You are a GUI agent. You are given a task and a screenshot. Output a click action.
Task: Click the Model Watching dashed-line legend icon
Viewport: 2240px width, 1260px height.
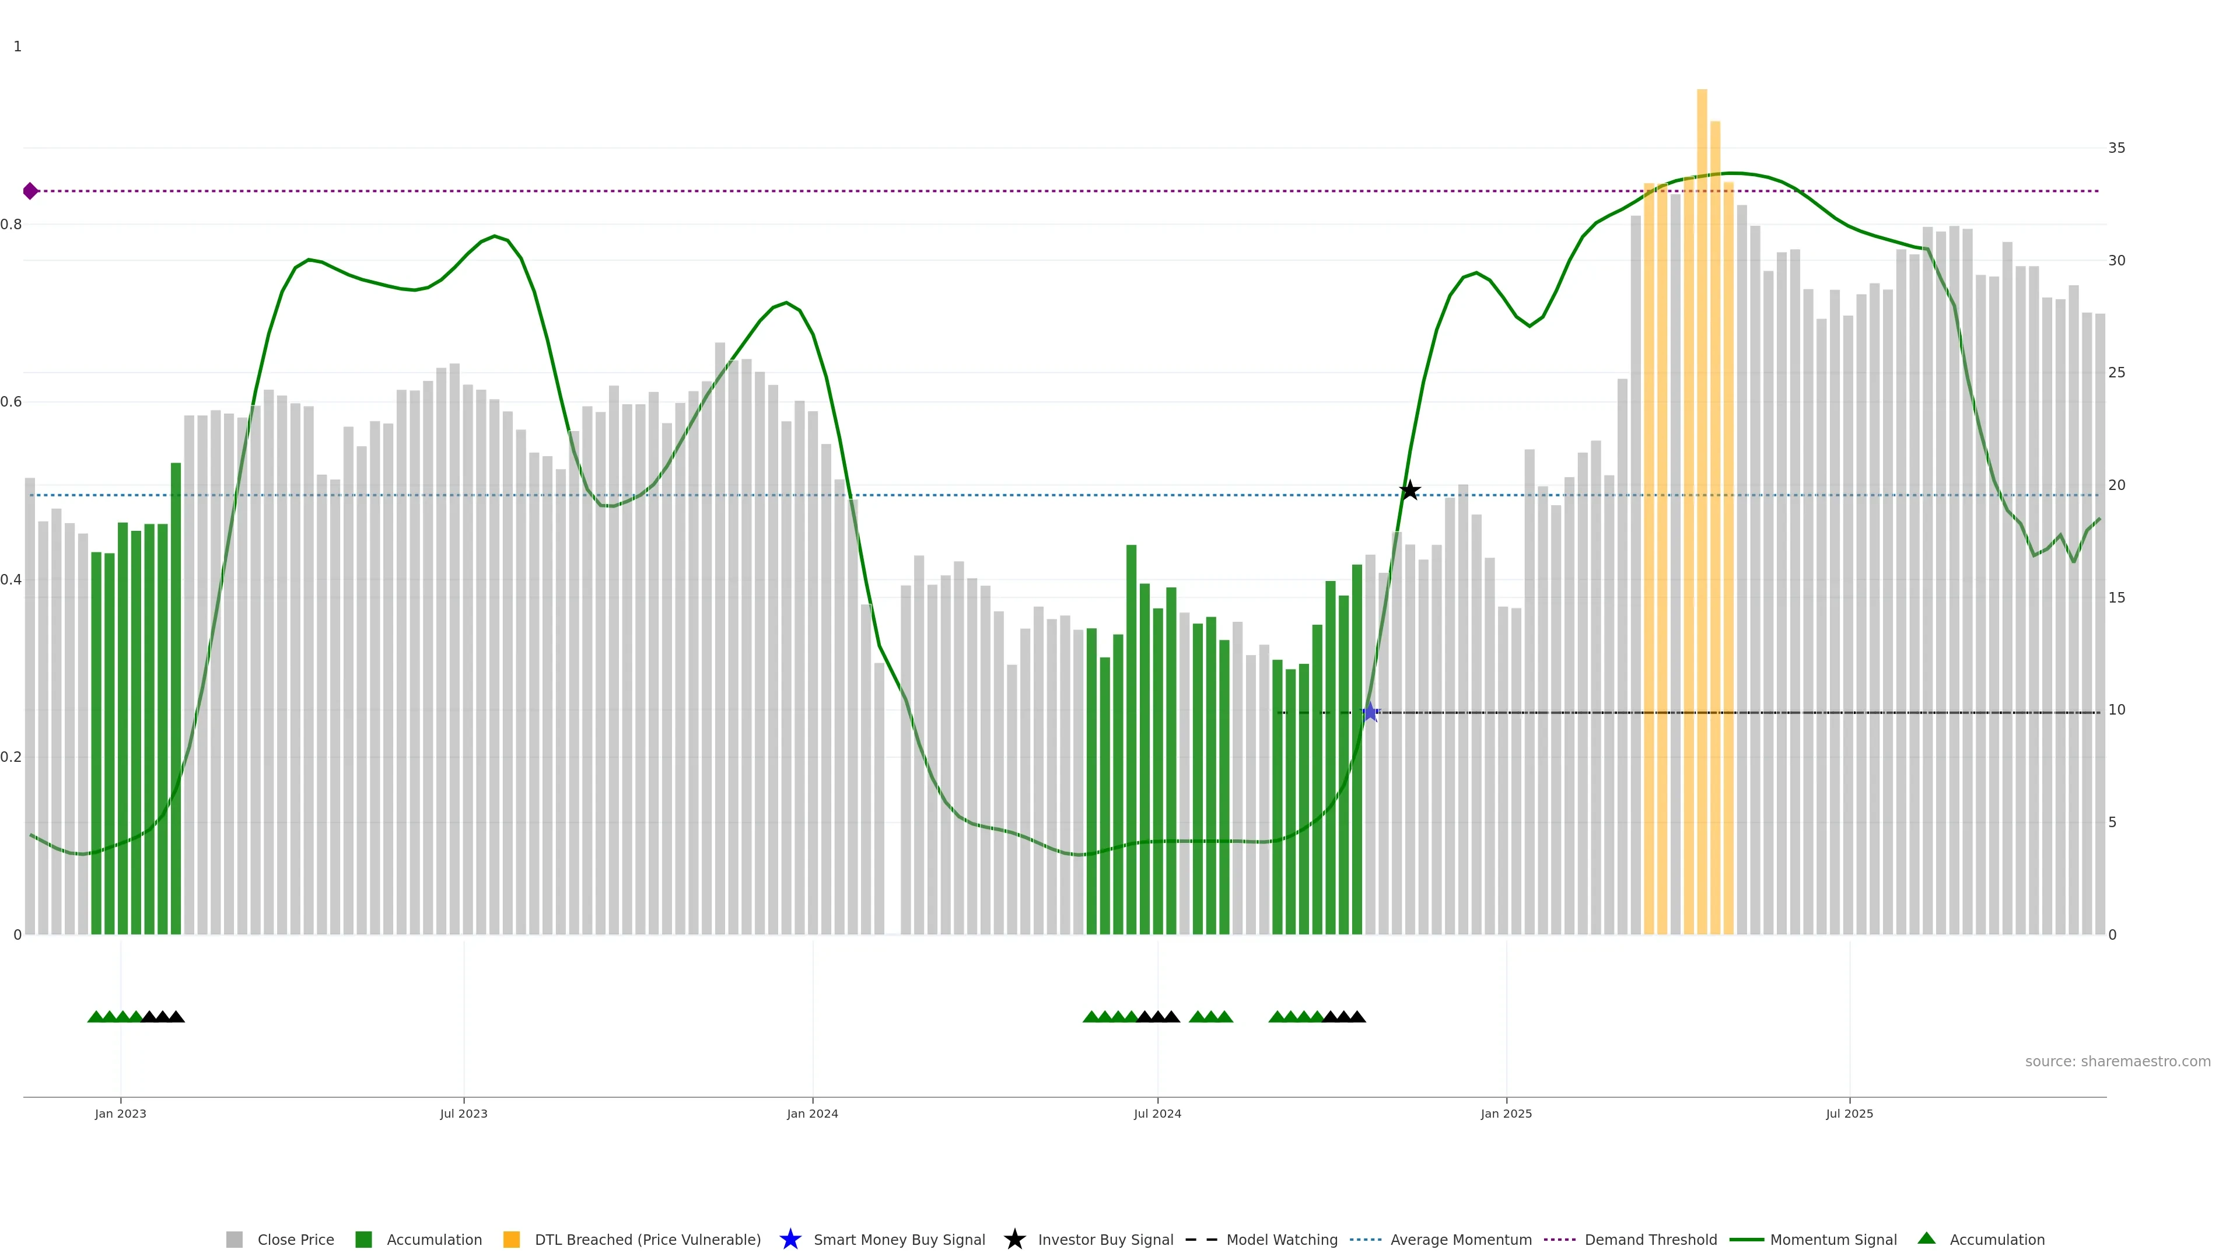[x=1201, y=1240]
